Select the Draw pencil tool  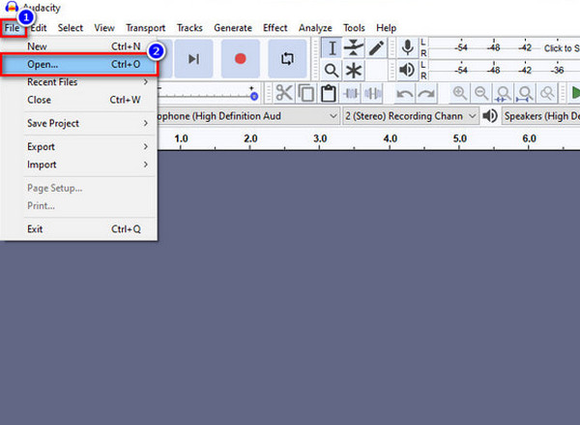click(376, 48)
